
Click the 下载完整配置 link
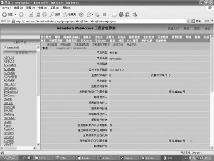tap(81, 44)
